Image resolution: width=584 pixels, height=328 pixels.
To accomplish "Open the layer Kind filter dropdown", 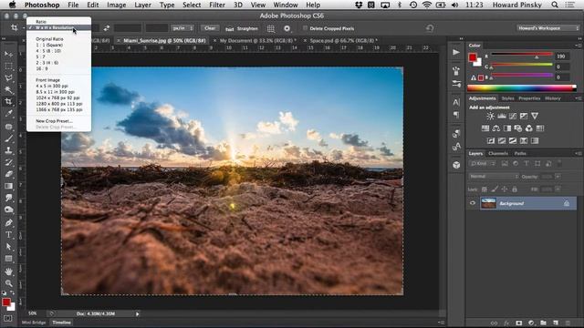I will point(483,163).
